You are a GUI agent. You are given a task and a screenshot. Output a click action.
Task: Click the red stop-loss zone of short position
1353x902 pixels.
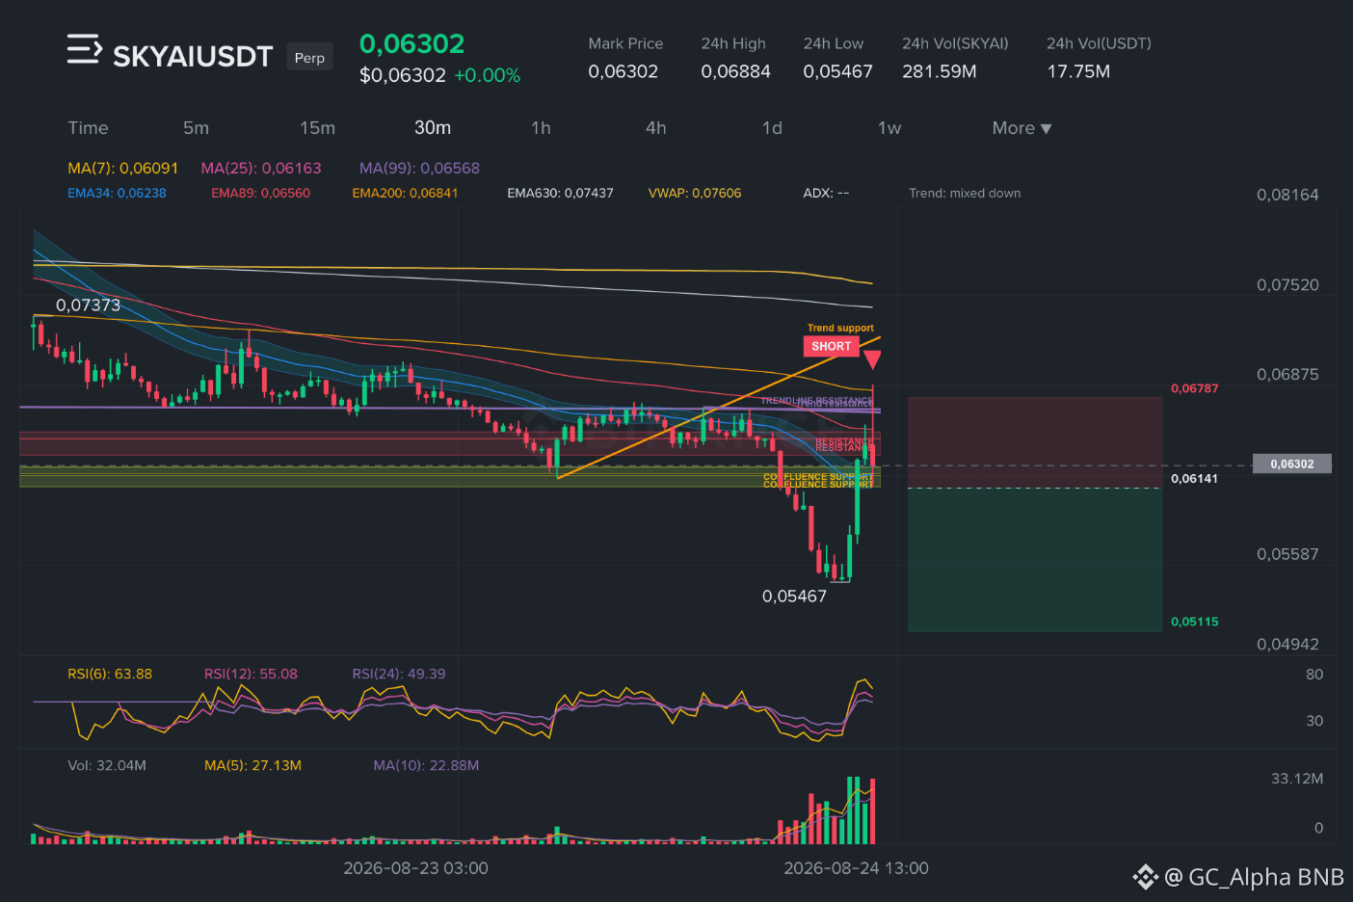1035,442
